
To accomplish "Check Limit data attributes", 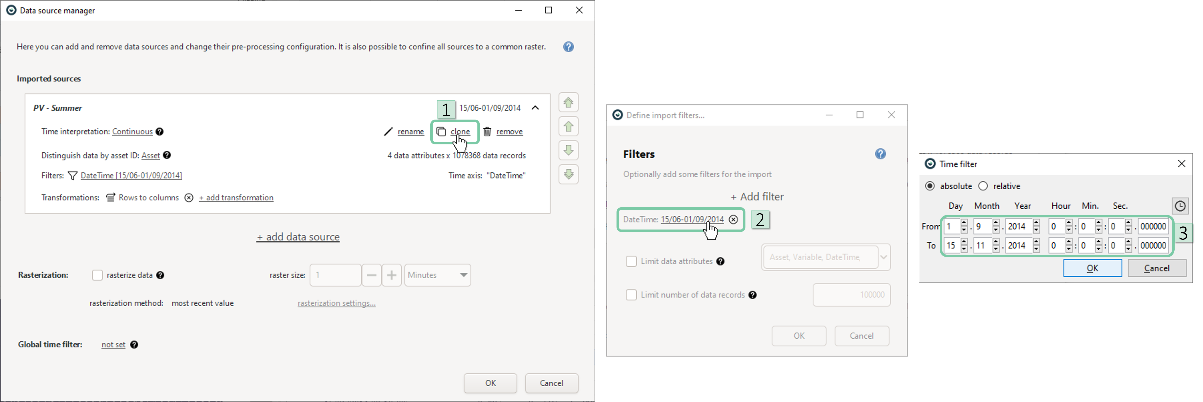I will (x=631, y=261).
